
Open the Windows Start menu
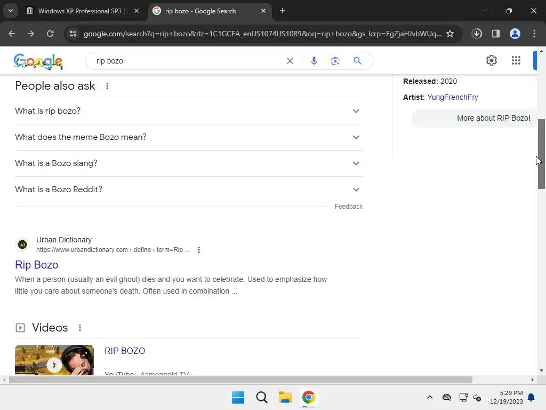[238, 397]
